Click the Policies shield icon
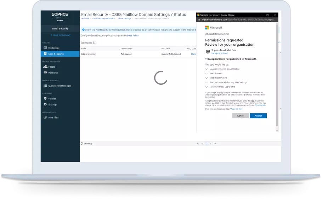 pyautogui.click(x=45, y=99)
